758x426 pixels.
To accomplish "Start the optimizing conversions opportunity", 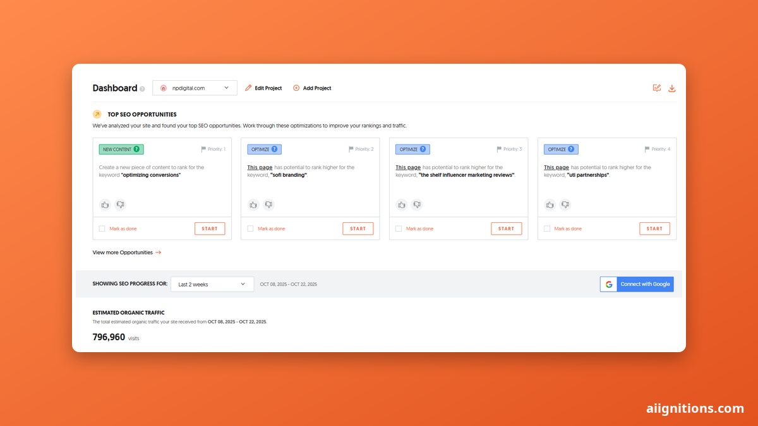I will pyautogui.click(x=210, y=228).
